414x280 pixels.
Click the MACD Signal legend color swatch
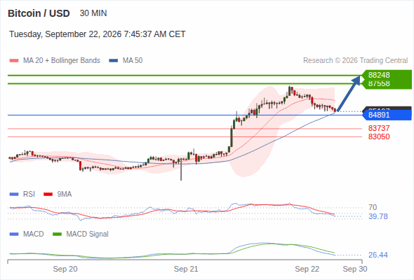click(57, 234)
